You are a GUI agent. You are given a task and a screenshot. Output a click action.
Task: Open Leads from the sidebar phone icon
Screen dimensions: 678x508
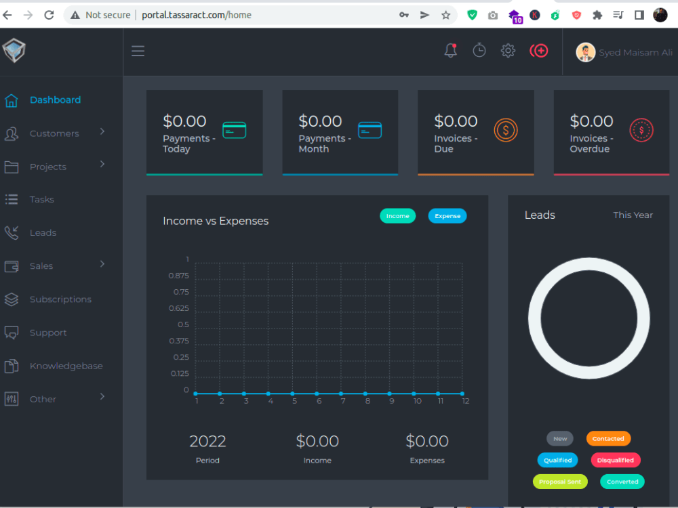(x=12, y=232)
